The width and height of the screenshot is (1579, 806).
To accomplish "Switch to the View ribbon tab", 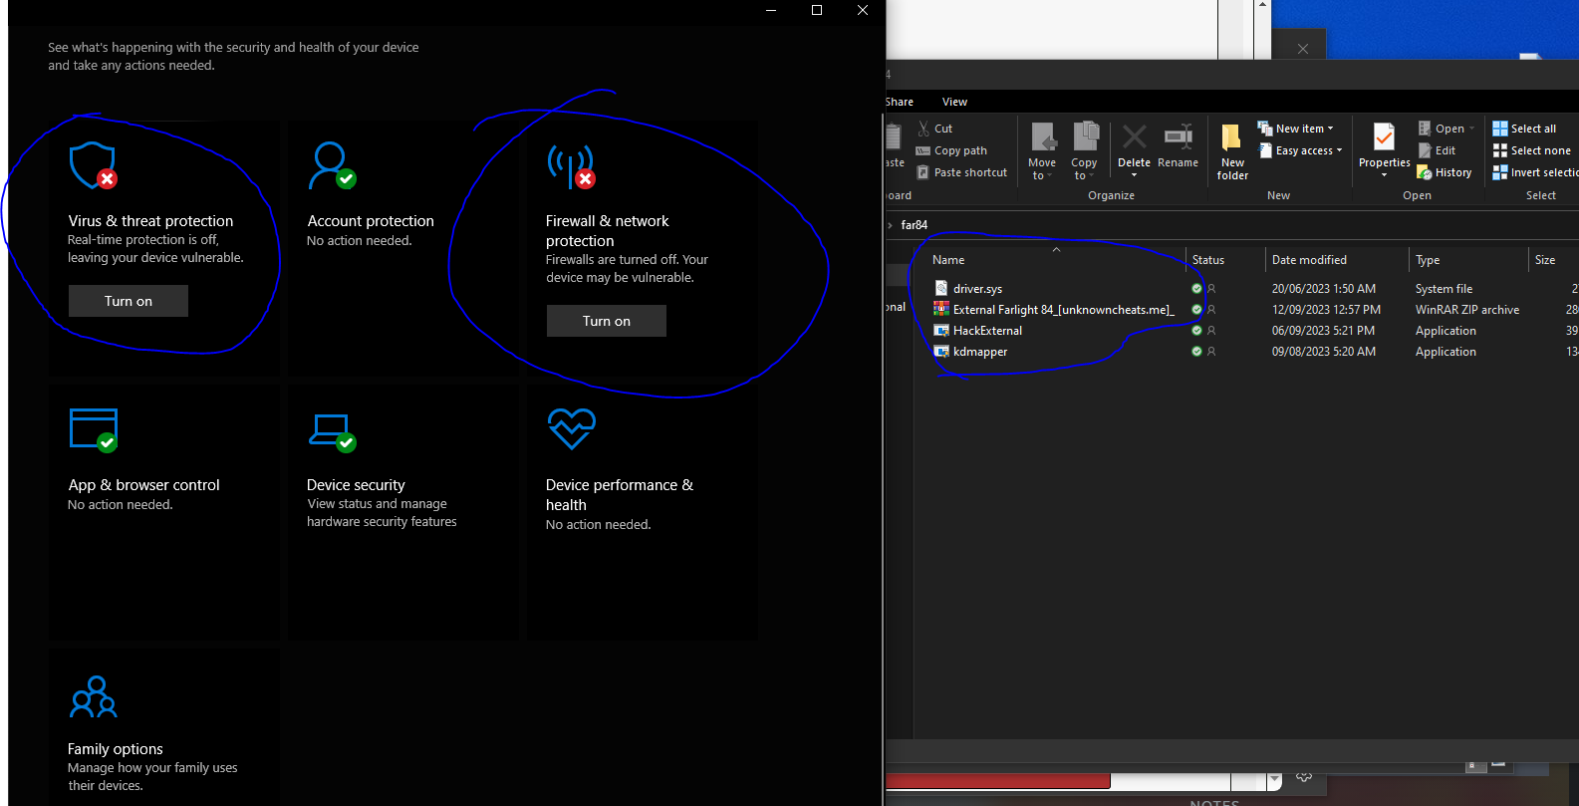I will pyautogui.click(x=954, y=102).
